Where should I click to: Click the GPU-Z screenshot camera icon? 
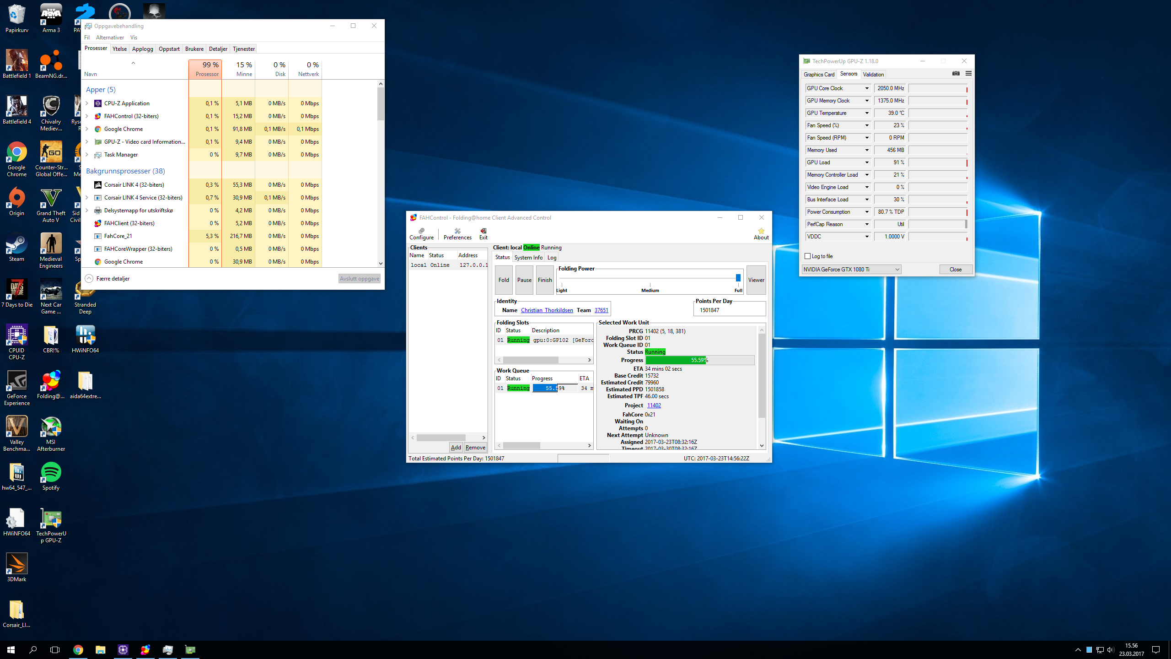point(956,74)
